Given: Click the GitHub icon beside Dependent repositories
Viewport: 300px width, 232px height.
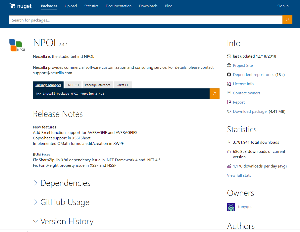Looking at the screenshot, I should [229, 75].
